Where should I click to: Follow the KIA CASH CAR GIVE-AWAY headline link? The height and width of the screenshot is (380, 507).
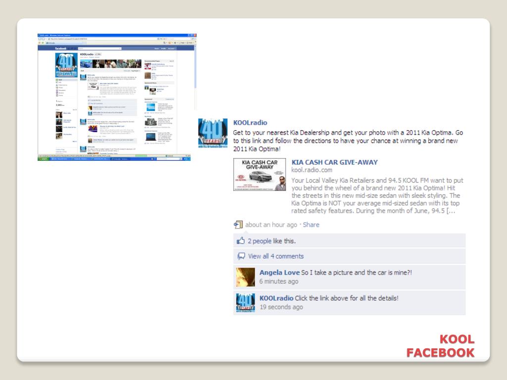(x=334, y=162)
